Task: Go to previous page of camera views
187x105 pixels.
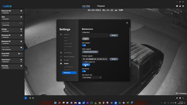Action: coord(30,98)
